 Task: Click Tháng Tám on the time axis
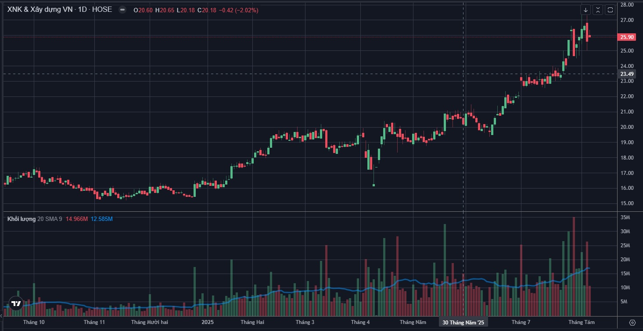click(578, 322)
